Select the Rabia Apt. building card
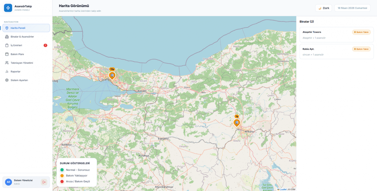This screenshot has width=377, height=191. pos(337,52)
